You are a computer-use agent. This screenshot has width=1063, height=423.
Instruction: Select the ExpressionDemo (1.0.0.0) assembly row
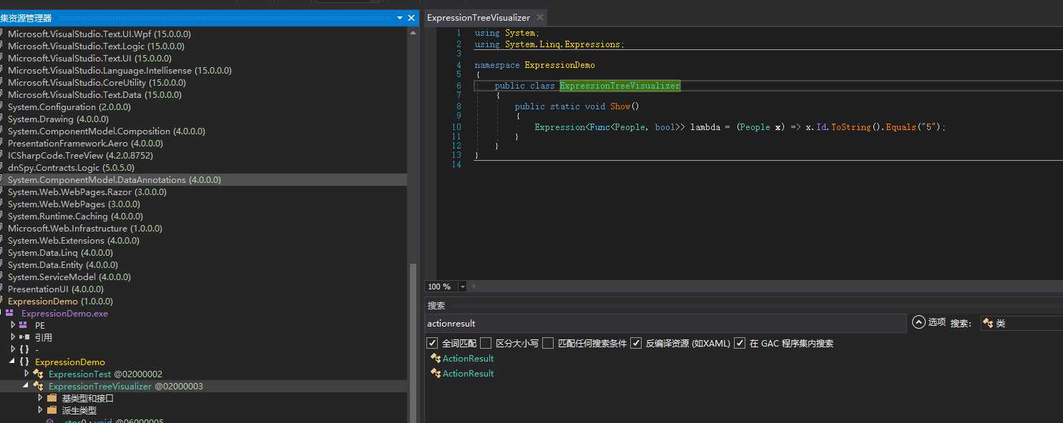pyautogui.click(x=204, y=301)
